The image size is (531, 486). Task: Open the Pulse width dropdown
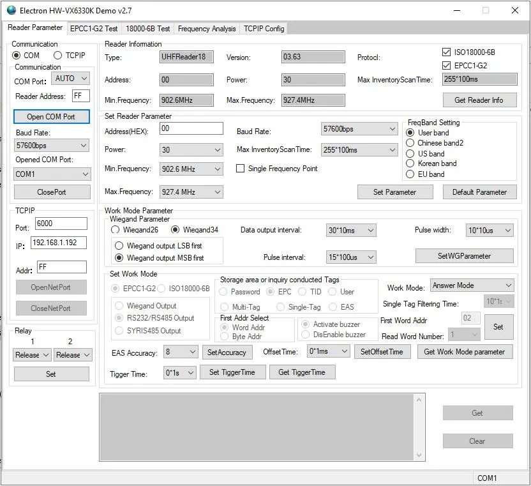(490, 231)
